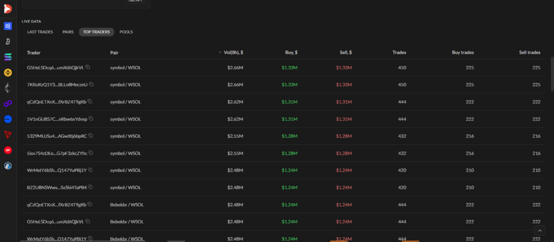
Task: Select the Bitcoin network icon
Action: [x=8, y=42]
